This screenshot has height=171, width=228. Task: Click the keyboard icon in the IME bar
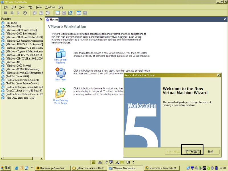click(x=100, y=162)
